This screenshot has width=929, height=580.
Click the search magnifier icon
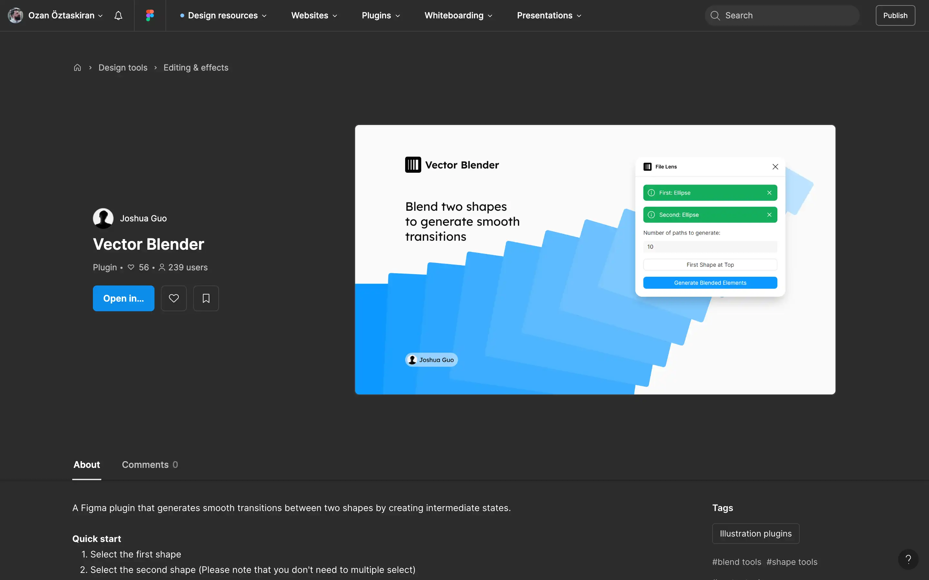point(715,15)
